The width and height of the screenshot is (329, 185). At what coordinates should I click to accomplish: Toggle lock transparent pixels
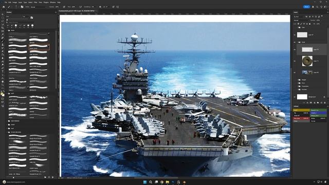[298, 24]
